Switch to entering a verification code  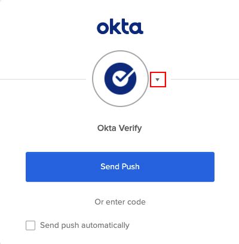(120, 202)
